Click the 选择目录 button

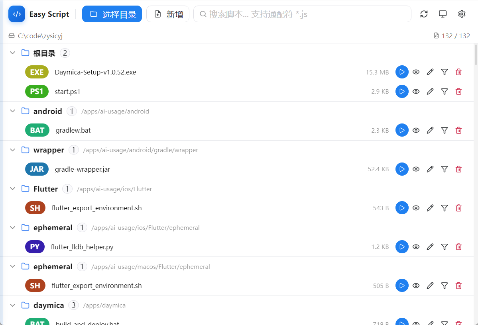[x=112, y=14]
